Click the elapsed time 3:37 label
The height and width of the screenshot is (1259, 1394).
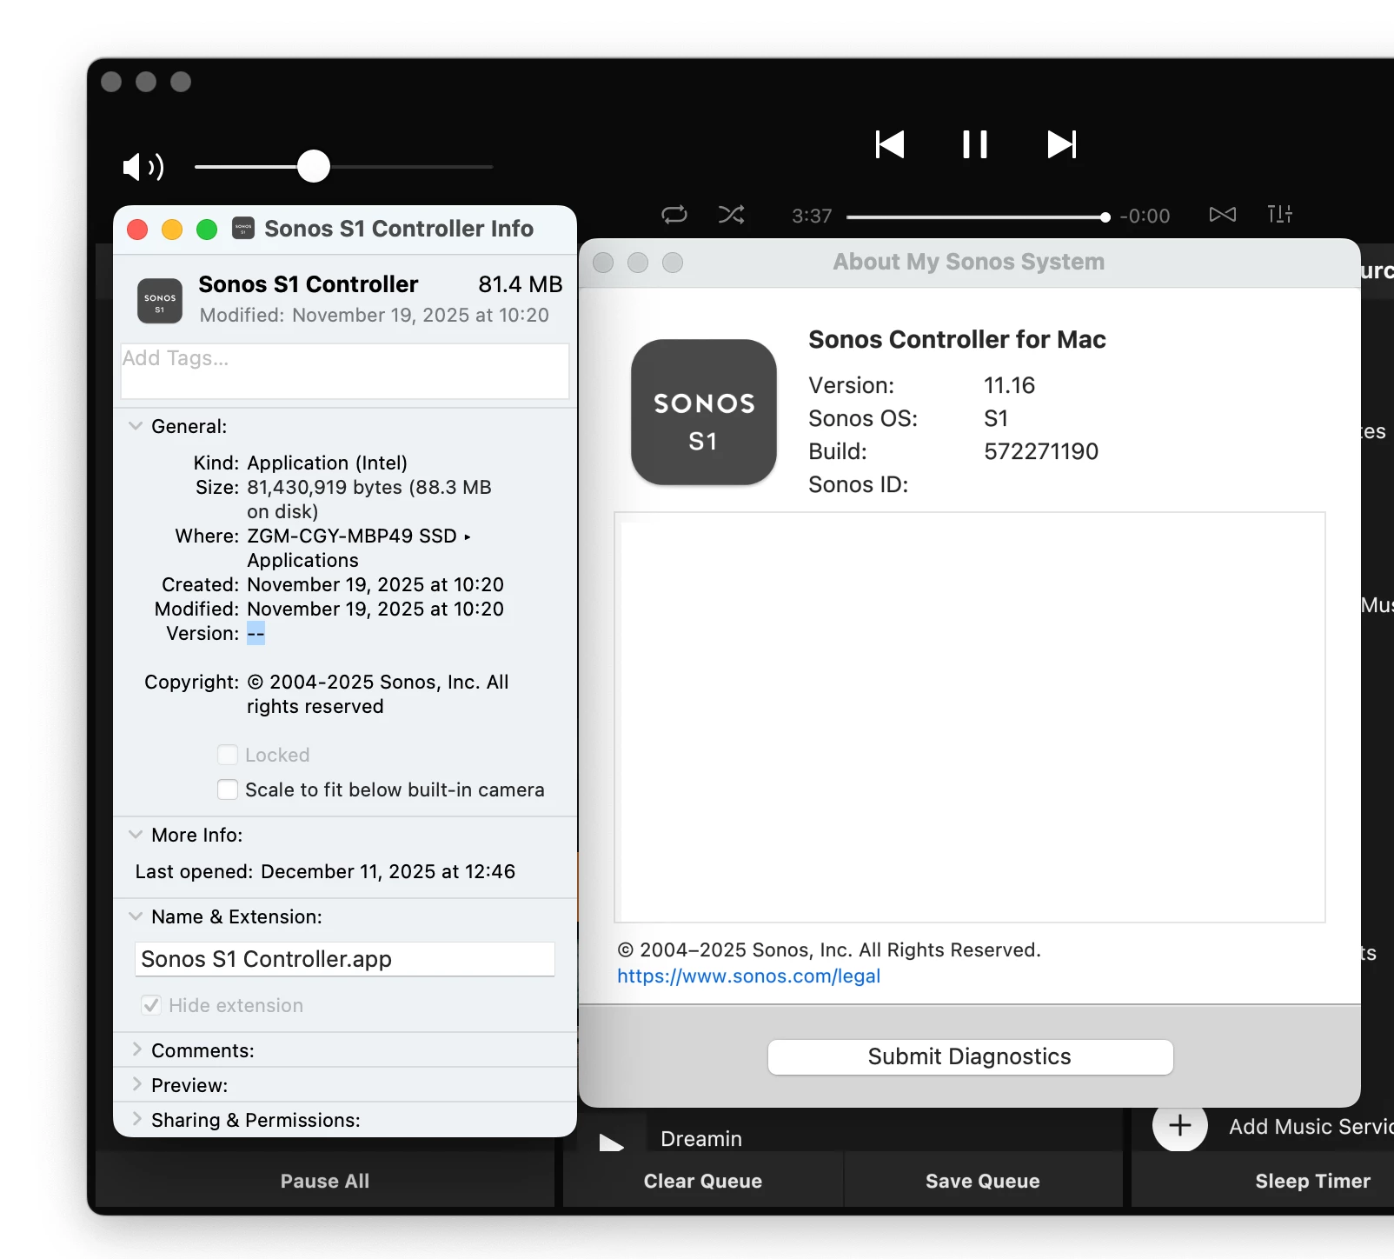click(x=812, y=216)
